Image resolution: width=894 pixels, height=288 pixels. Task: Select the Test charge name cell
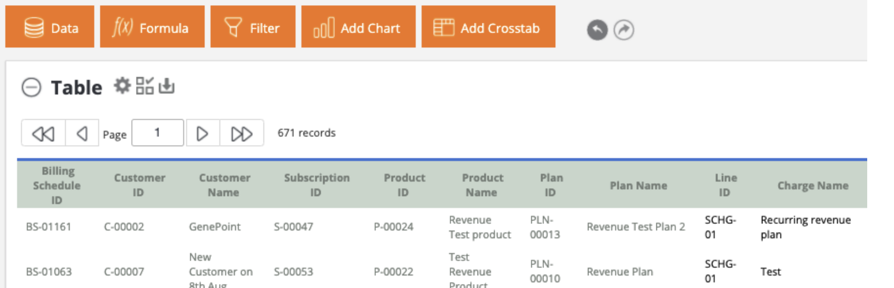coord(770,272)
